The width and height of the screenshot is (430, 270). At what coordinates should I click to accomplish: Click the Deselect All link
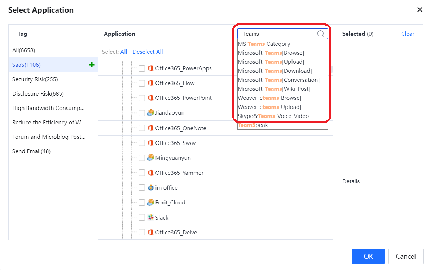tap(148, 52)
